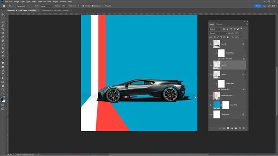Toggle Quick Mask mode icon
Image resolution: width=278 pixels, height=156 pixels.
click(3, 105)
